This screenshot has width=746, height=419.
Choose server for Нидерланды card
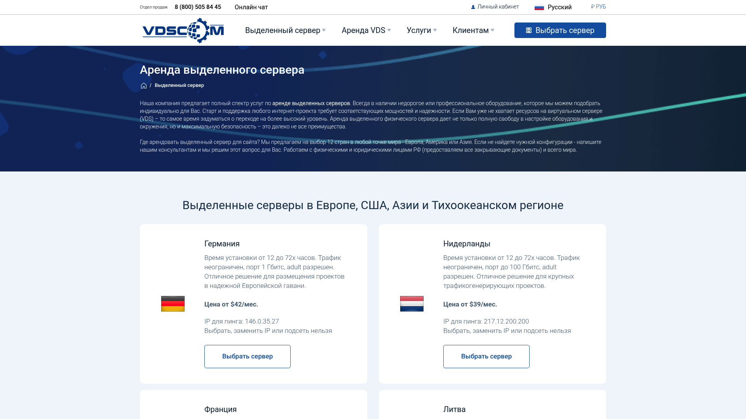486,357
